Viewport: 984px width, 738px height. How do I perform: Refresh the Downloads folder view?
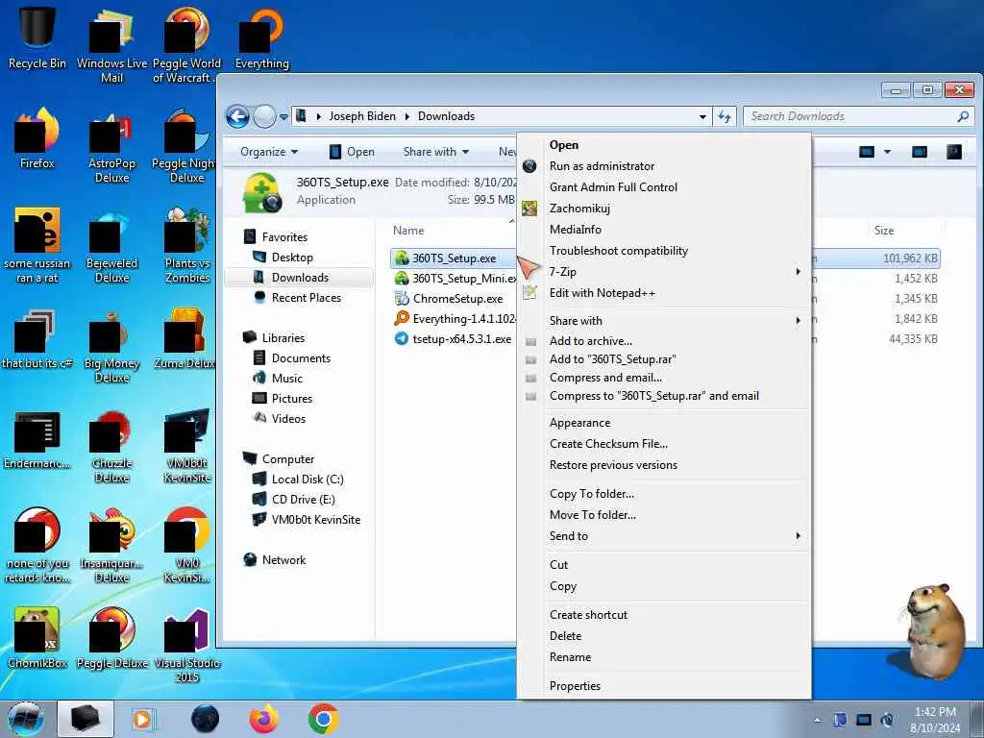pos(725,116)
